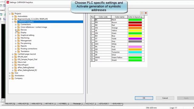Expand the Routing connections folder
This screenshot has width=194, height=109.
pyautogui.click(x=16, y=49)
